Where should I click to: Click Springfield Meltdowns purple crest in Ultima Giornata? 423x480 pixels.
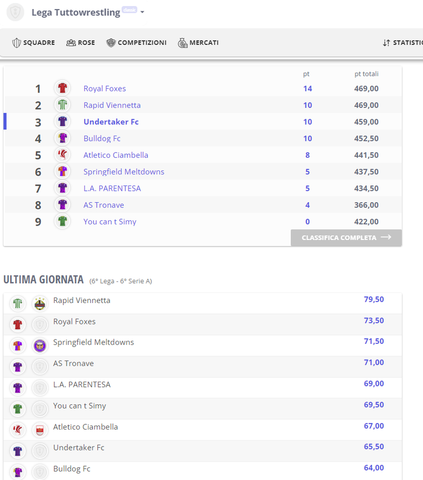click(40, 346)
